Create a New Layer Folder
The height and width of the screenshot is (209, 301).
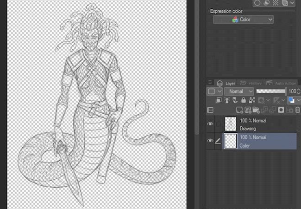click(256, 110)
